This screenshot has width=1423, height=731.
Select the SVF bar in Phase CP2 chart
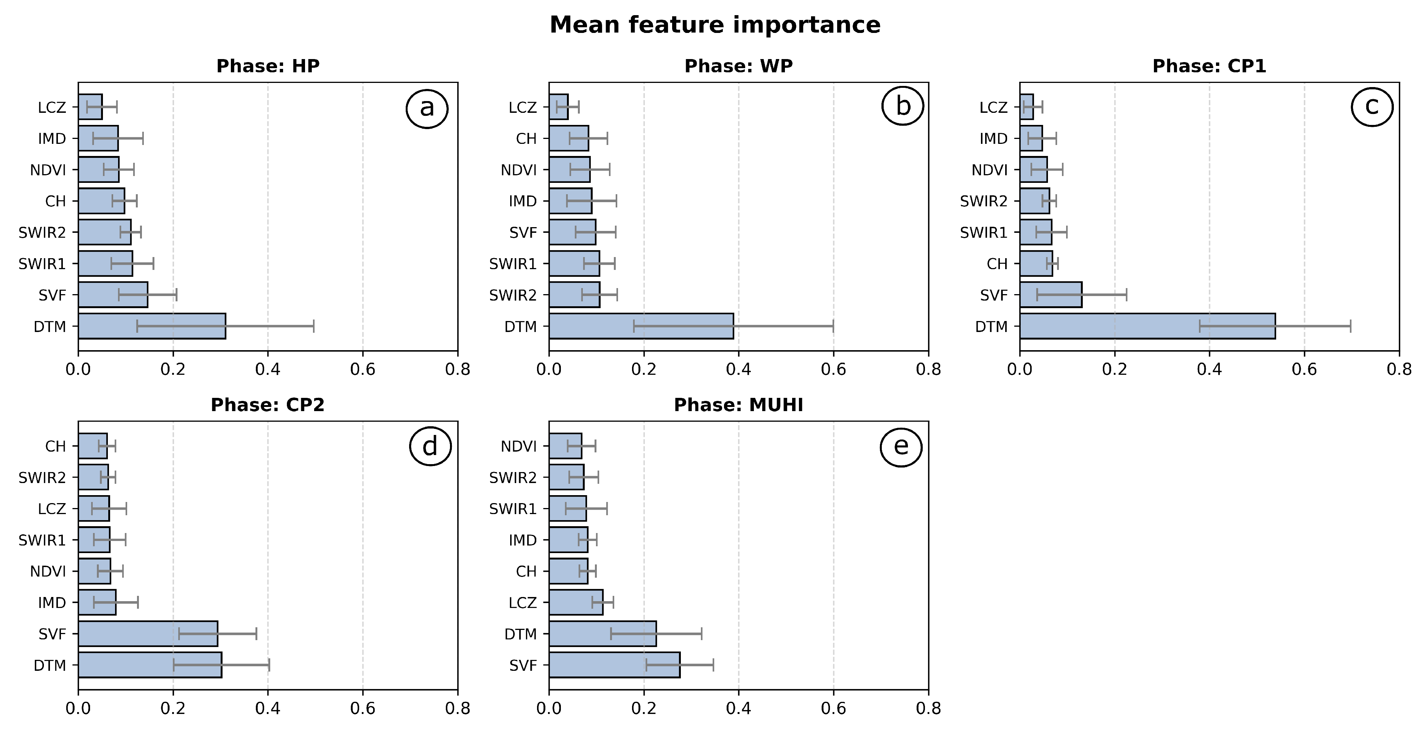click(148, 634)
